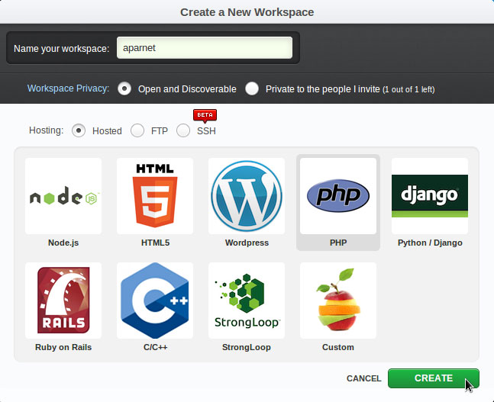
Task: Click the Ruby on Rails label
Action: pyautogui.click(x=63, y=347)
